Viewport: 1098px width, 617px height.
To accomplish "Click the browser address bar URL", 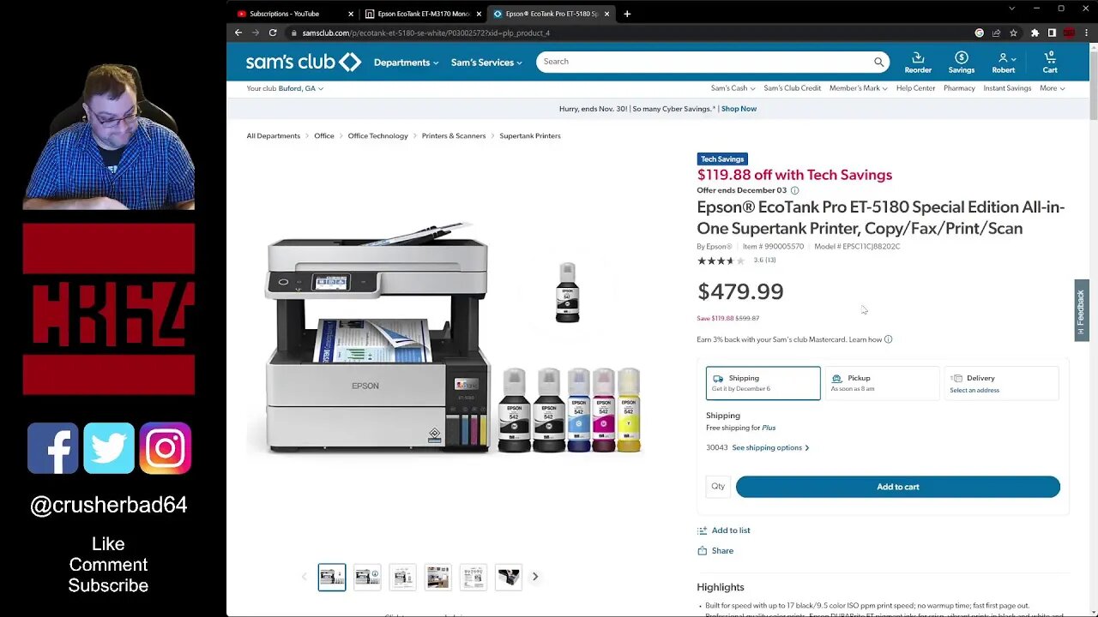I will coord(425,33).
